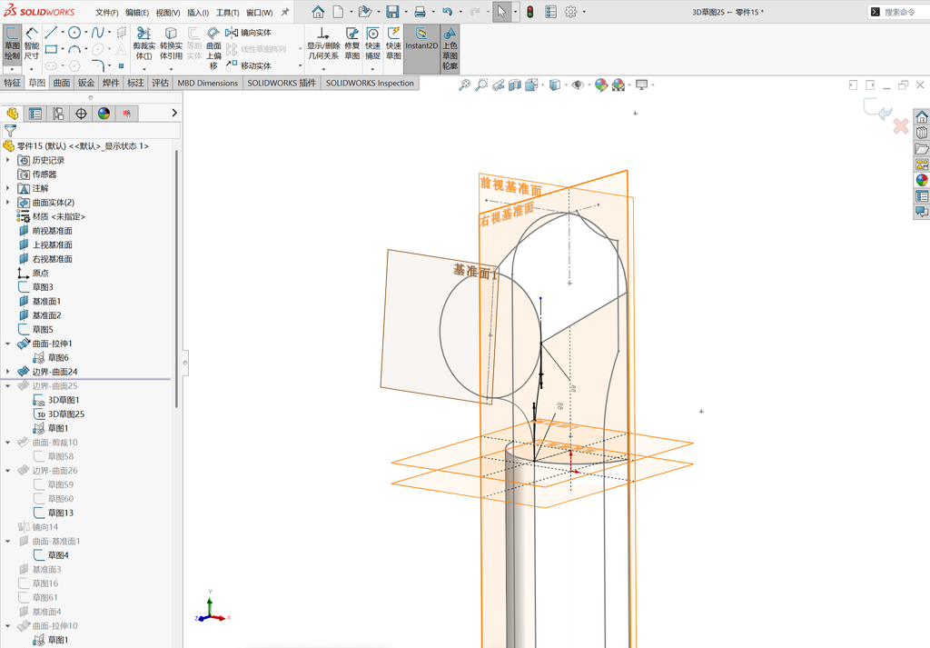Open FeatureManager design tree tab
930x648 pixels.
[13, 114]
